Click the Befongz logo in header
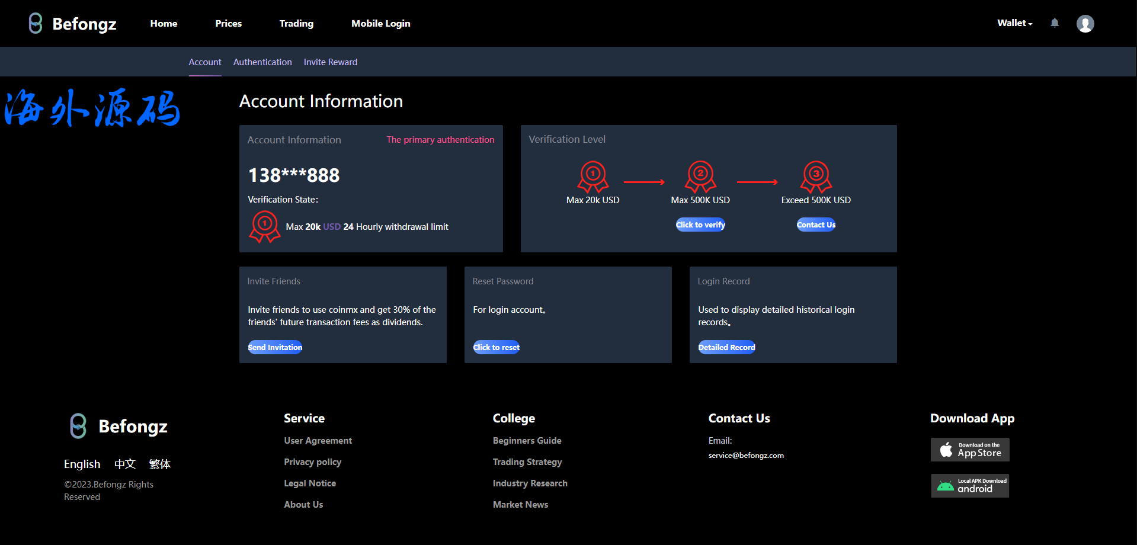Viewport: 1137px width, 545px height. click(72, 24)
